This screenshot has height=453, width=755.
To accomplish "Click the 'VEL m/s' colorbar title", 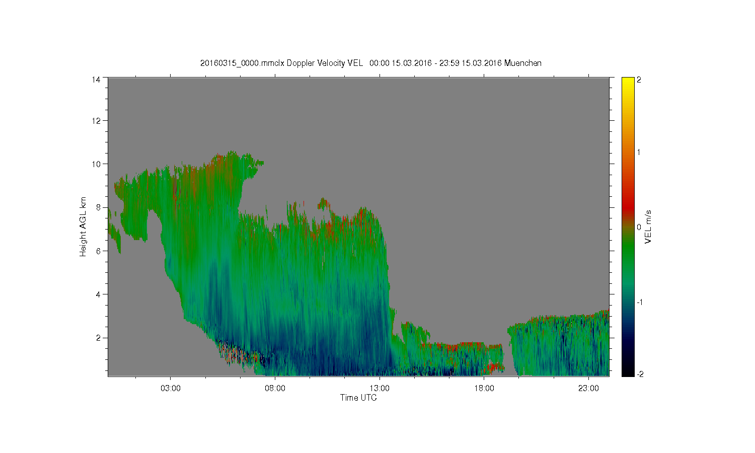I will pyautogui.click(x=648, y=226).
